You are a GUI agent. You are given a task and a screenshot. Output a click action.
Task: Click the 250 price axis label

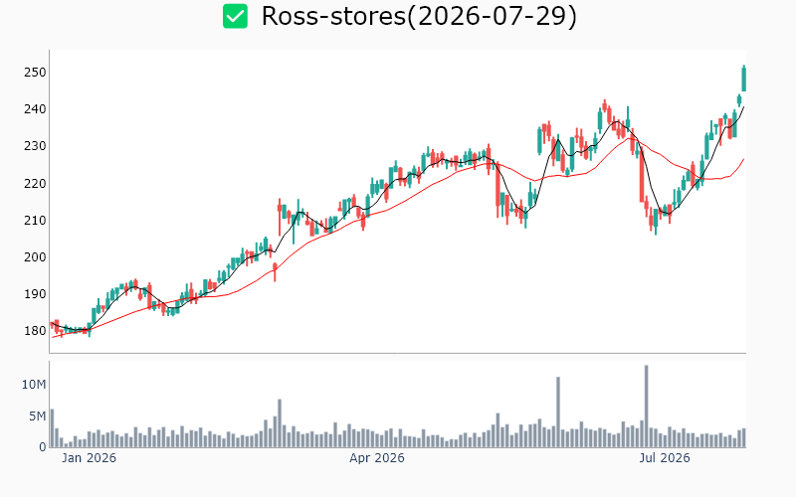(x=35, y=73)
